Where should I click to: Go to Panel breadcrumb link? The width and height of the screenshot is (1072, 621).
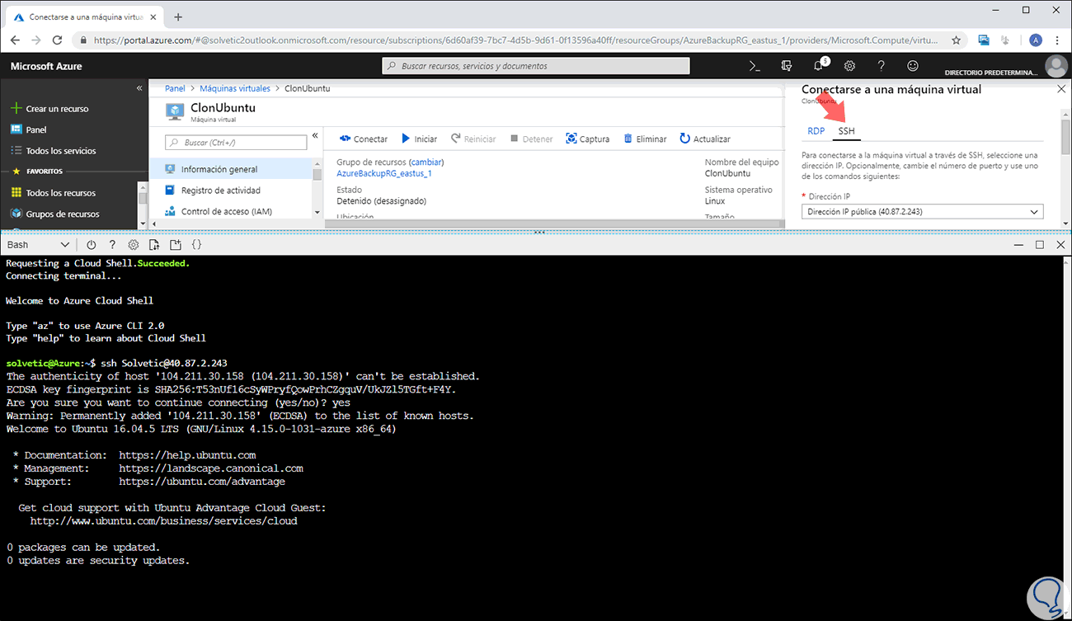coord(175,88)
